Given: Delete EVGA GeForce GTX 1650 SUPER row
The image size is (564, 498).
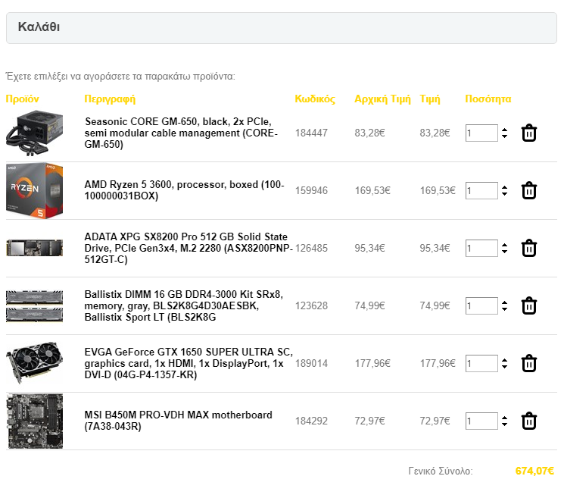Looking at the screenshot, I should [x=528, y=363].
